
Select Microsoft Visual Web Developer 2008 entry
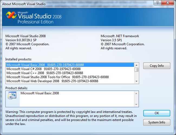(x=70, y=81)
